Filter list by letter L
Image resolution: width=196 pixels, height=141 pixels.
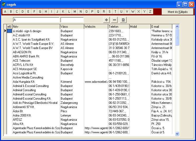pos(69,12)
